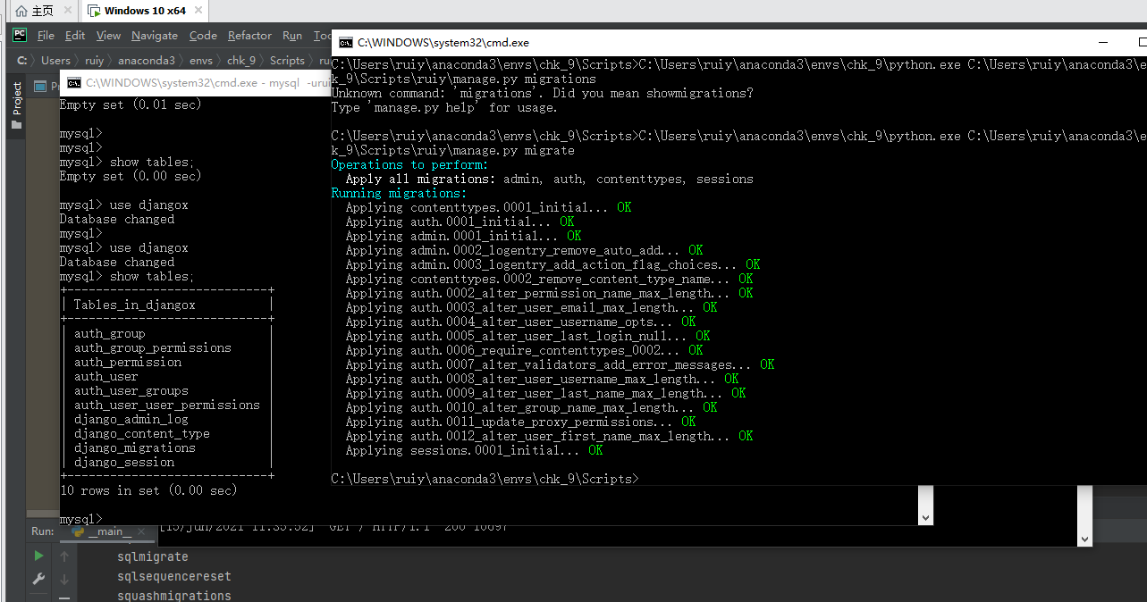The image size is (1147, 602).
Task: Click the envs breadcrumb segment
Action: (201, 61)
